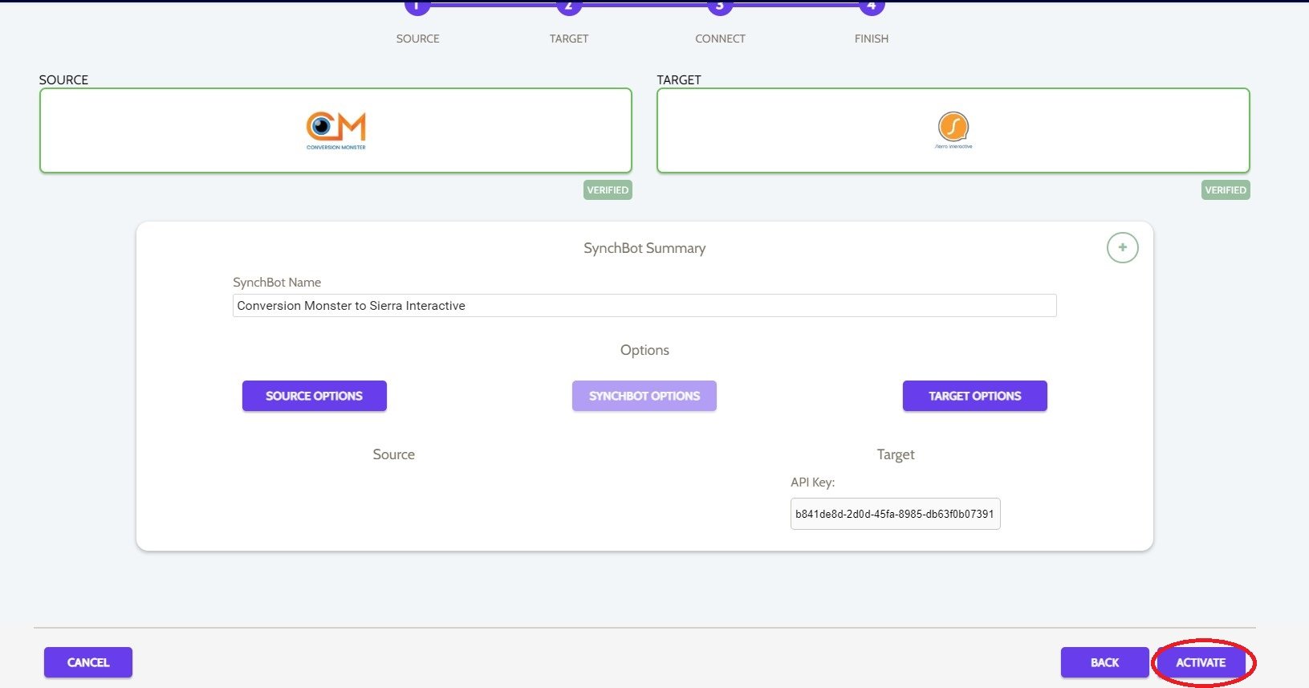Viewport: 1309px width, 688px height.
Task: Click the Sierra Interactive target logo
Action: 953,130
